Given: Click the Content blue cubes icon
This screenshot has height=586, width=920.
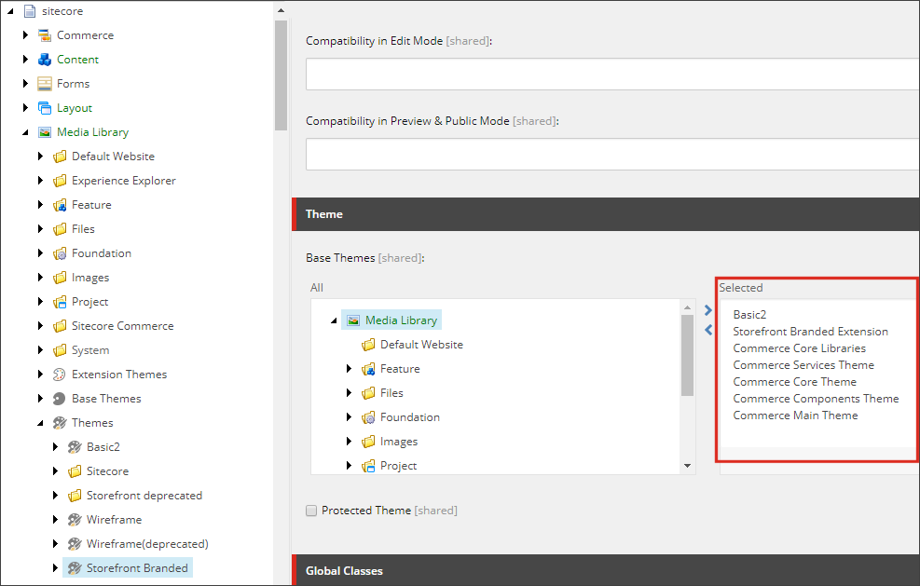Looking at the screenshot, I should click(x=45, y=60).
